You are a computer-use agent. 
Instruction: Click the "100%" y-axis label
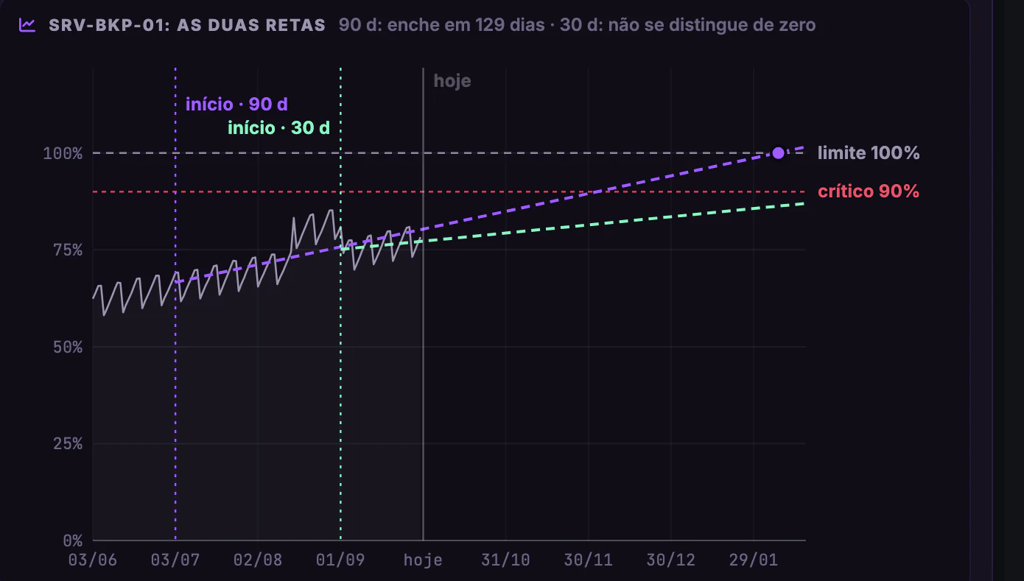pos(63,154)
